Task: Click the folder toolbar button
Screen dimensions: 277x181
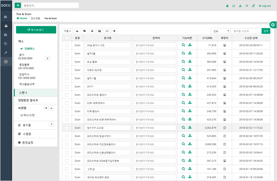Action: 85,31
